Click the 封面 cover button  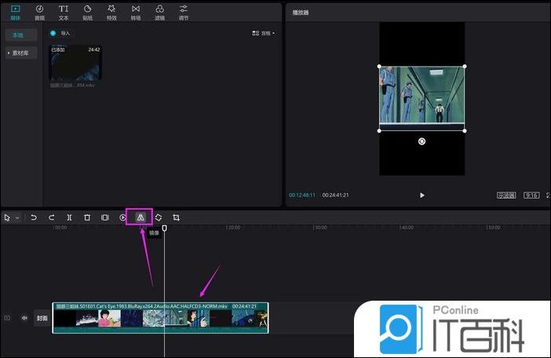coord(42,318)
